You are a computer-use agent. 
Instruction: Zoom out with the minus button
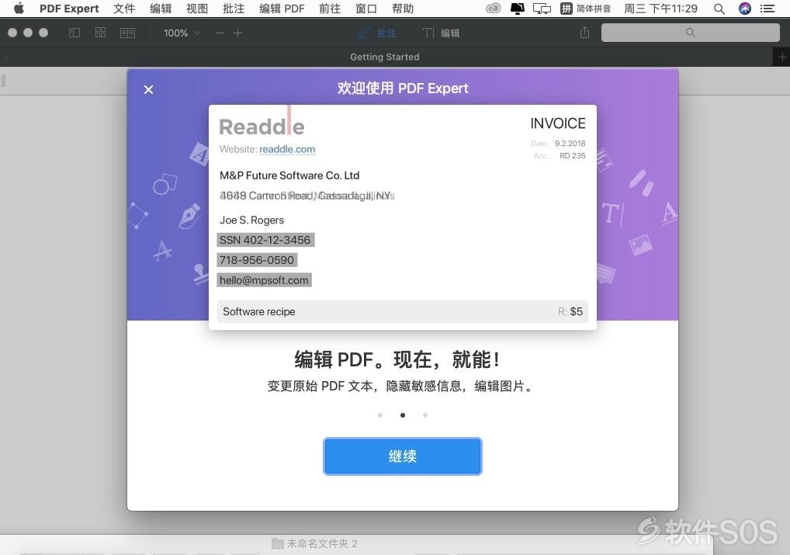point(220,33)
